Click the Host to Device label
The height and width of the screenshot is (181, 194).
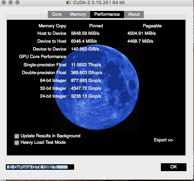(52, 33)
